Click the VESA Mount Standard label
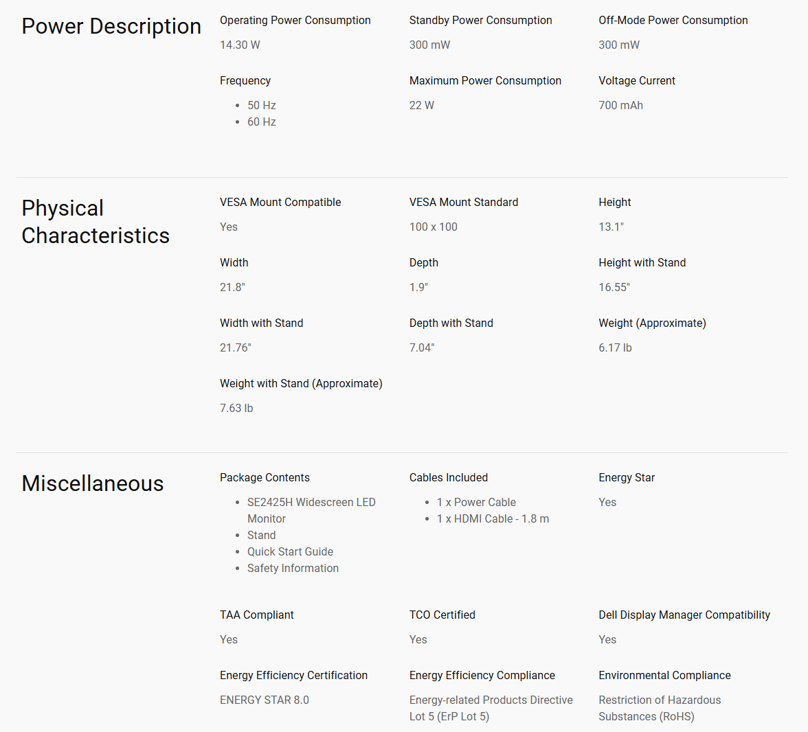 pyautogui.click(x=464, y=202)
